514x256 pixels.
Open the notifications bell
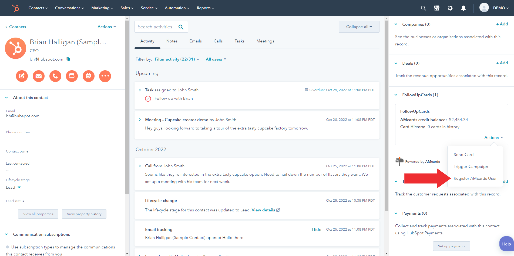point(463,8)
